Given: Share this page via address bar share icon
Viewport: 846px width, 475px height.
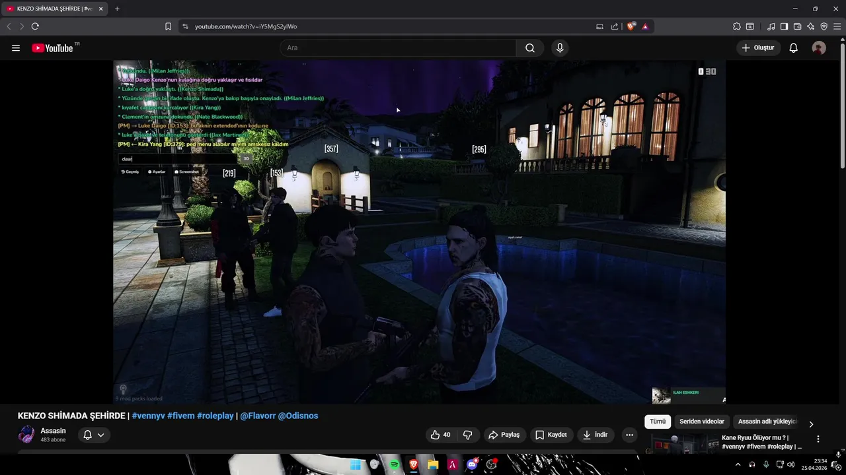Looking at the screenshot, I should pos(615,26).
